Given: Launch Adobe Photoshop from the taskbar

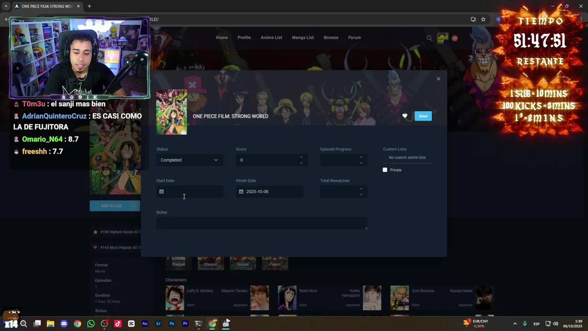Looking at the screenshot, I should pos(172,324).
